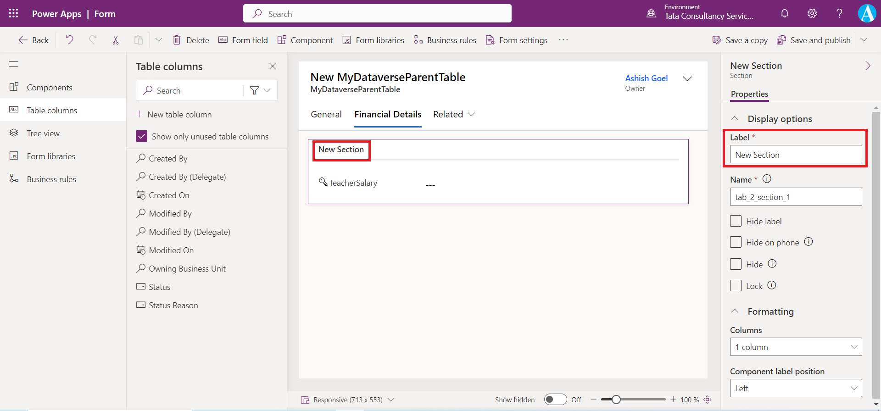
Task: Collapse the Display options section
Action: click(735, 118)
